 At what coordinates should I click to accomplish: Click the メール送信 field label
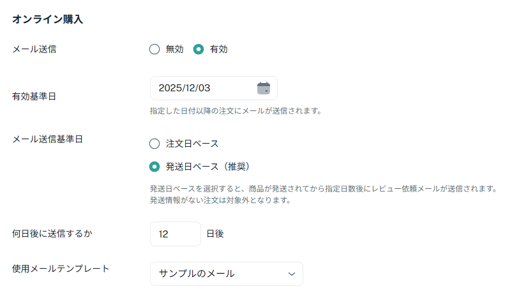click(x=34, y=49)
